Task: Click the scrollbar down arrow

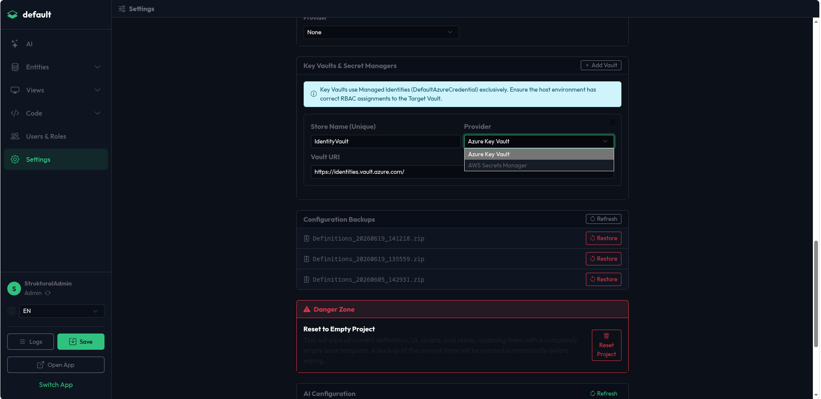Action: point(816,395)
